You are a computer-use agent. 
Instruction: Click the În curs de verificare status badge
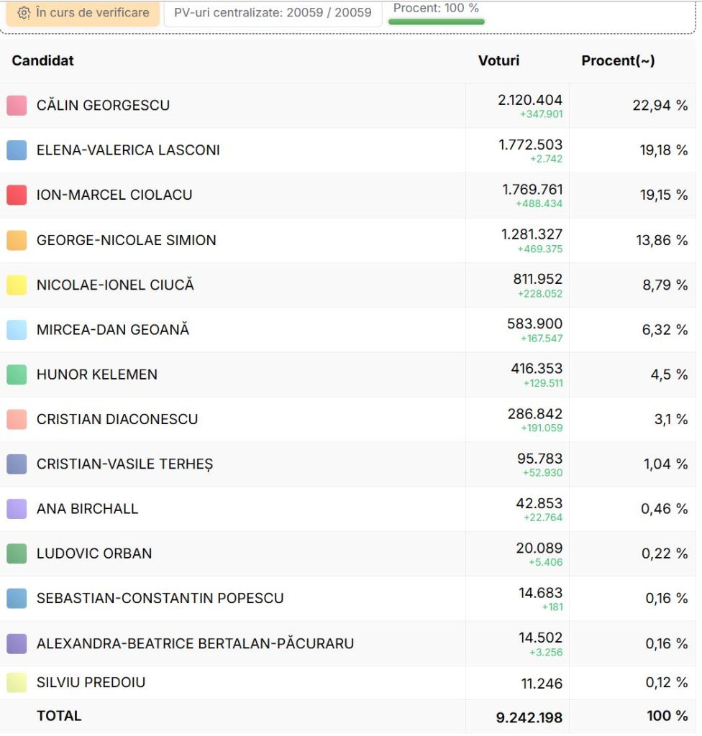(x=83, y=13)
